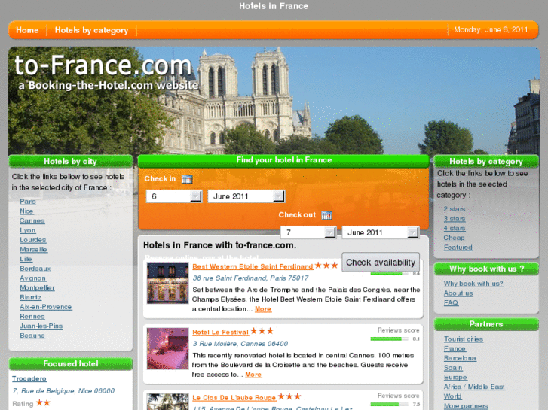Click the Le Clos De L'aube Rouge thumbnail
548x410 pixels.
[x=167, y=402]
